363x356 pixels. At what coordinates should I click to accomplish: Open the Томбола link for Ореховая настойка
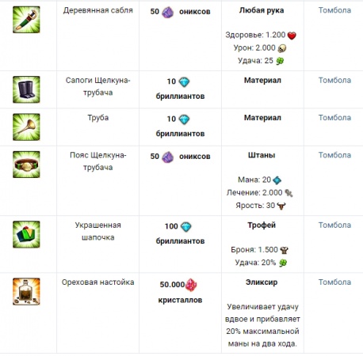tap(334, 282)
